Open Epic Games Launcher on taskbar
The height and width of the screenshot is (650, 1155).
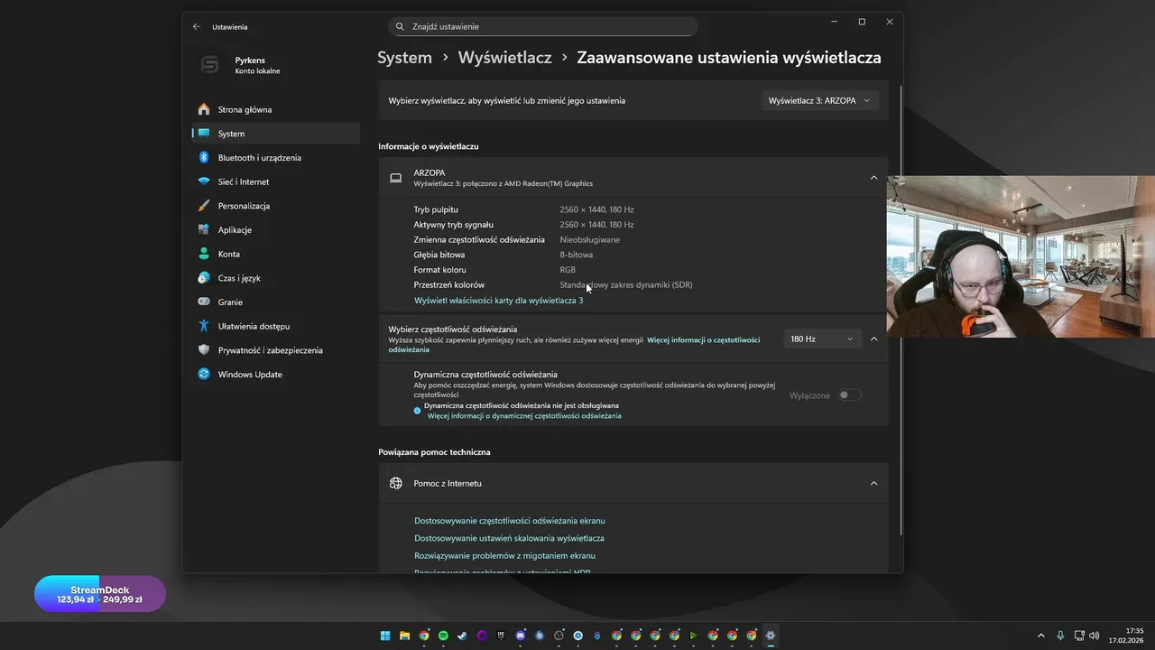[501, 636]
